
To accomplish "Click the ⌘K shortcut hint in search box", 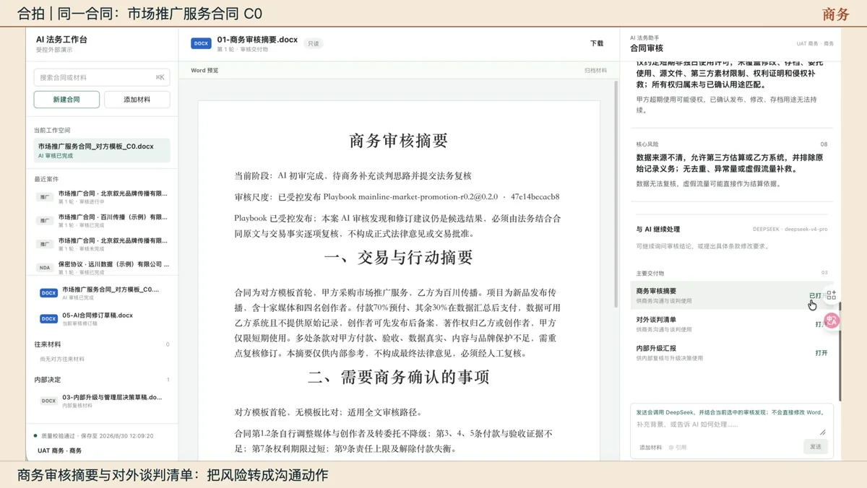I will pos(160,77).
